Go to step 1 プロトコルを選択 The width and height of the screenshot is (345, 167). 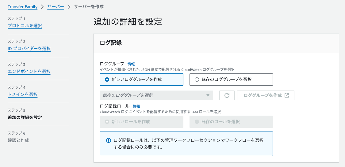pyautogui.click(x=25, y=26)
